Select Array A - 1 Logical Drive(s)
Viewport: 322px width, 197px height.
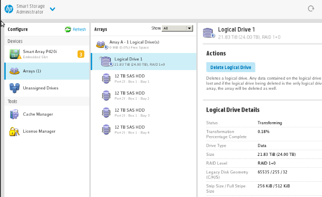144,44
